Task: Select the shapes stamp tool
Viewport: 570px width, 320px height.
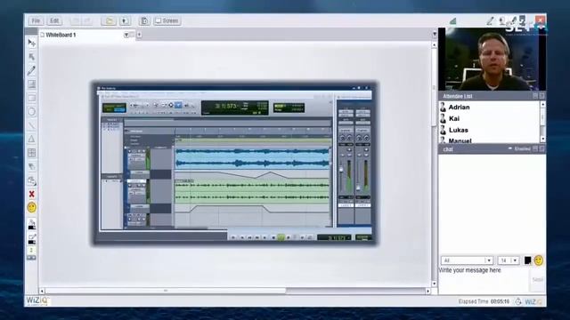Action: point(32,180)
